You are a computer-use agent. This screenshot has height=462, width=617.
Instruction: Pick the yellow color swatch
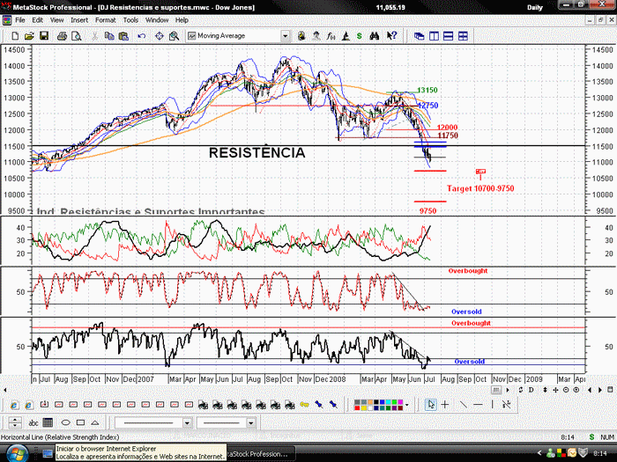(363, 408)
